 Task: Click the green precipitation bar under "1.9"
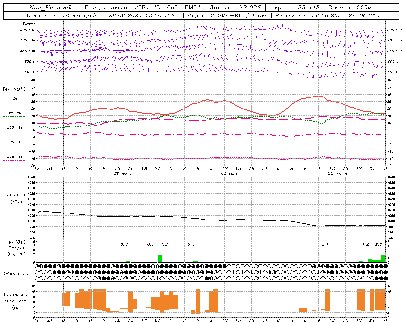[x=160, y=258]
